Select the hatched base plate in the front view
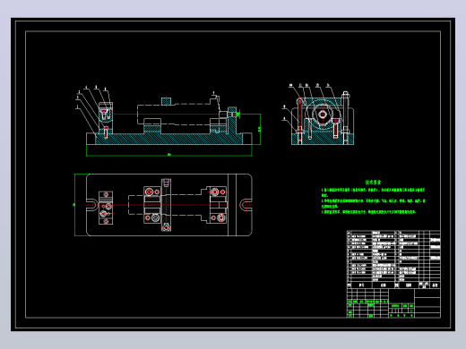466x349 pixels. point(169,139)
